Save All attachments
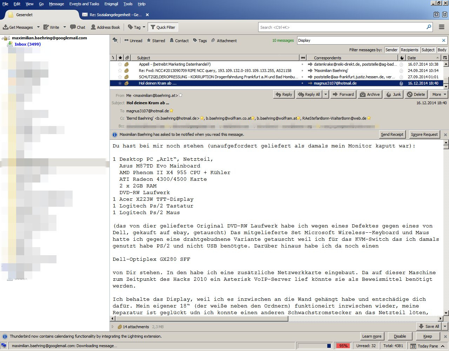The height and width of the screenshot is (351, 449). point(429,326)
